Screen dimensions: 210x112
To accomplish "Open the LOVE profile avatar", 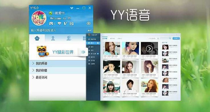I will [39, 18].
